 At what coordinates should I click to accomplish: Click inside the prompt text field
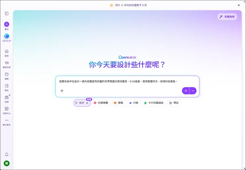127,81
